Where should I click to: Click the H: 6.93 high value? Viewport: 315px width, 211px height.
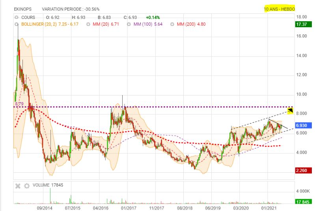coord(78,17)
